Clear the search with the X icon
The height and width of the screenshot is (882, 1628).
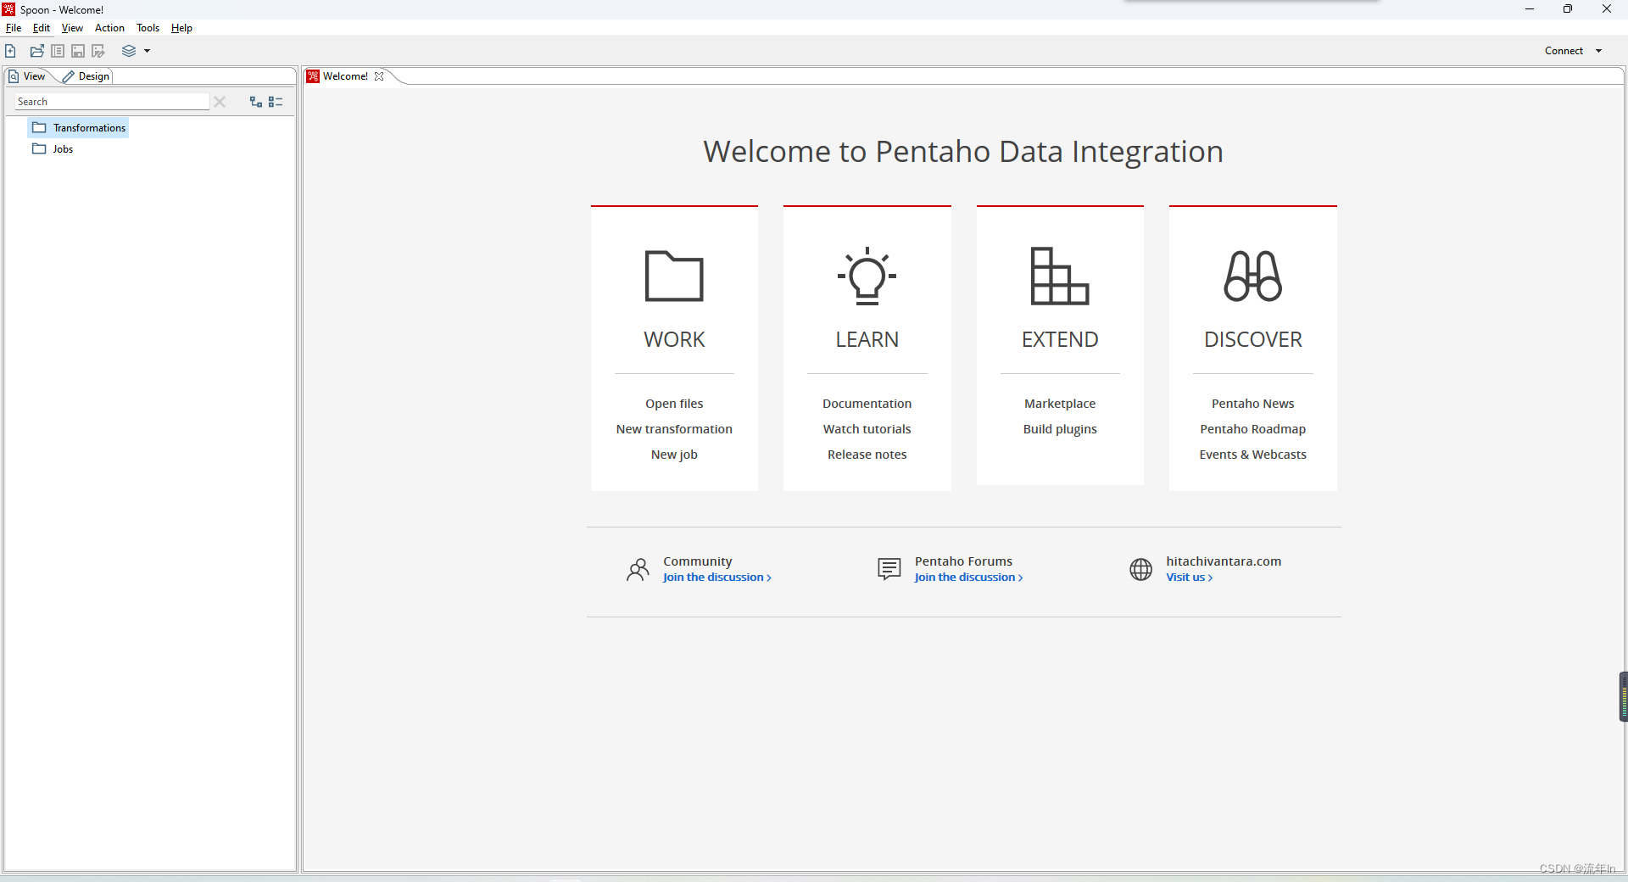(x=220, y=102)
